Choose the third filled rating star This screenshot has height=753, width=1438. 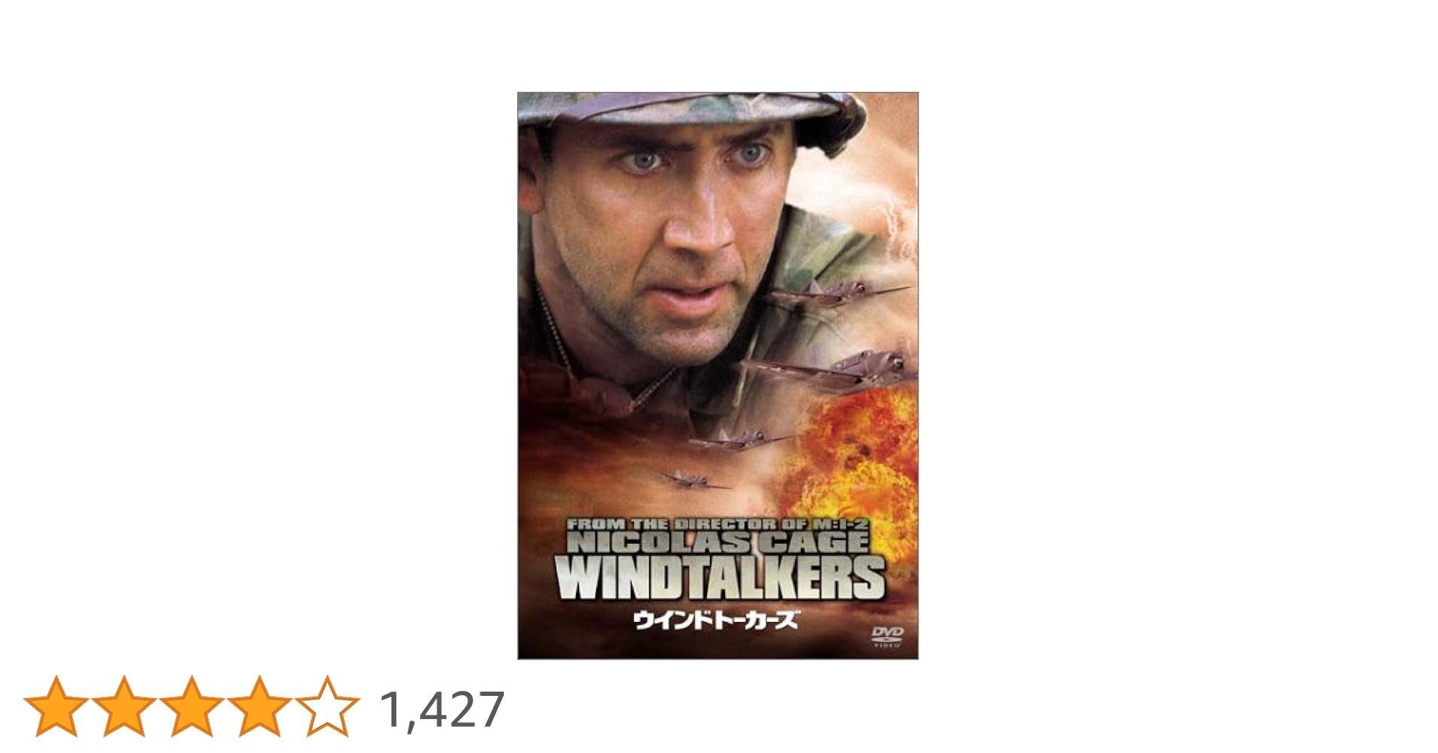click(x=192, y=706)
